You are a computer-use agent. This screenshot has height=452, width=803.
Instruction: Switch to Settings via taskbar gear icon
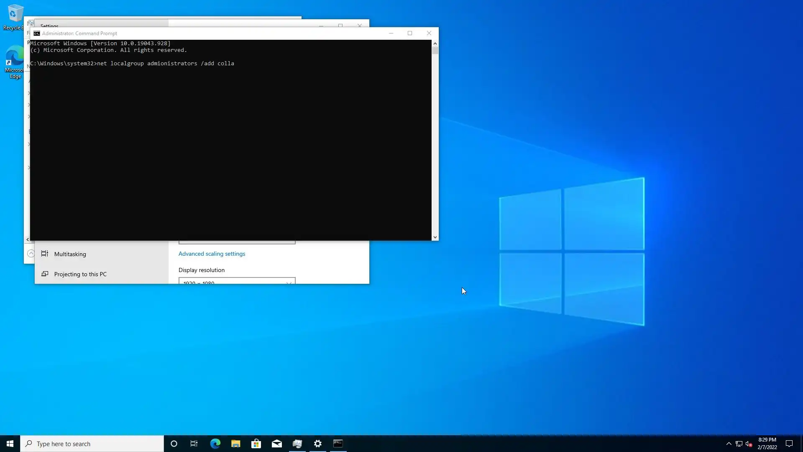[318, 444]
